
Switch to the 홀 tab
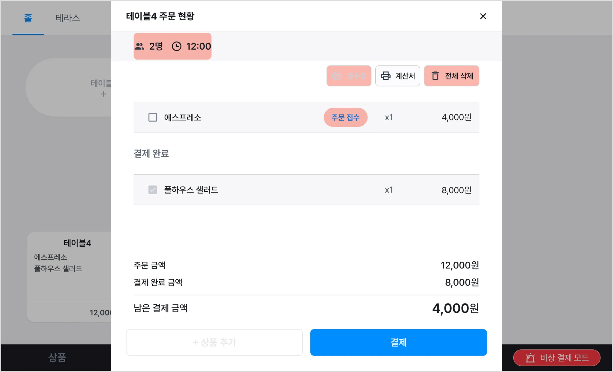28,18
